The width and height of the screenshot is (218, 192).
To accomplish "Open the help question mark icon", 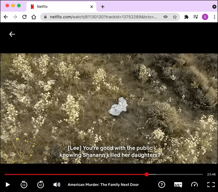I will [x=161, y=185].
